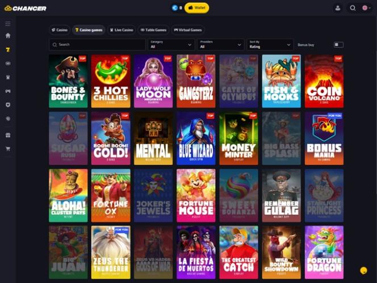Switch to the Live Casino tab
Viewport: 377px width, 283px height.
122,30
